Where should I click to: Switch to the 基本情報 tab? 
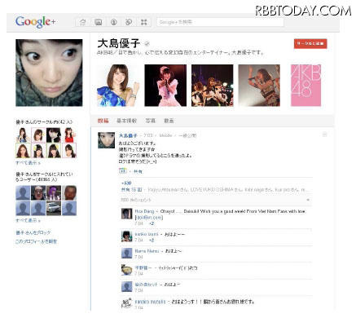126,121
